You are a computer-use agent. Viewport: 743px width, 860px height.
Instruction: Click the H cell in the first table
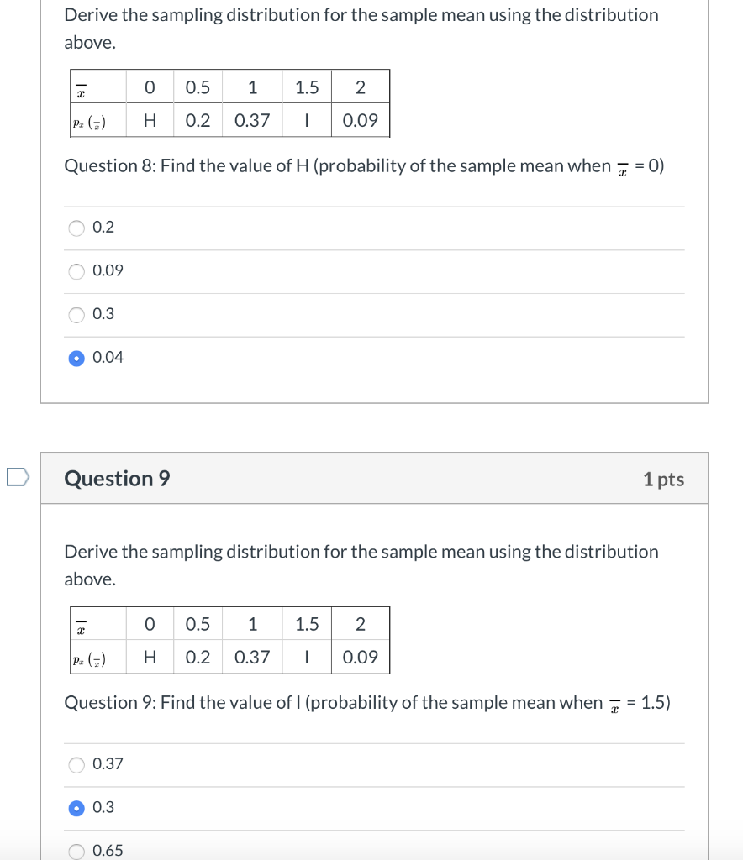pos(150,120)
